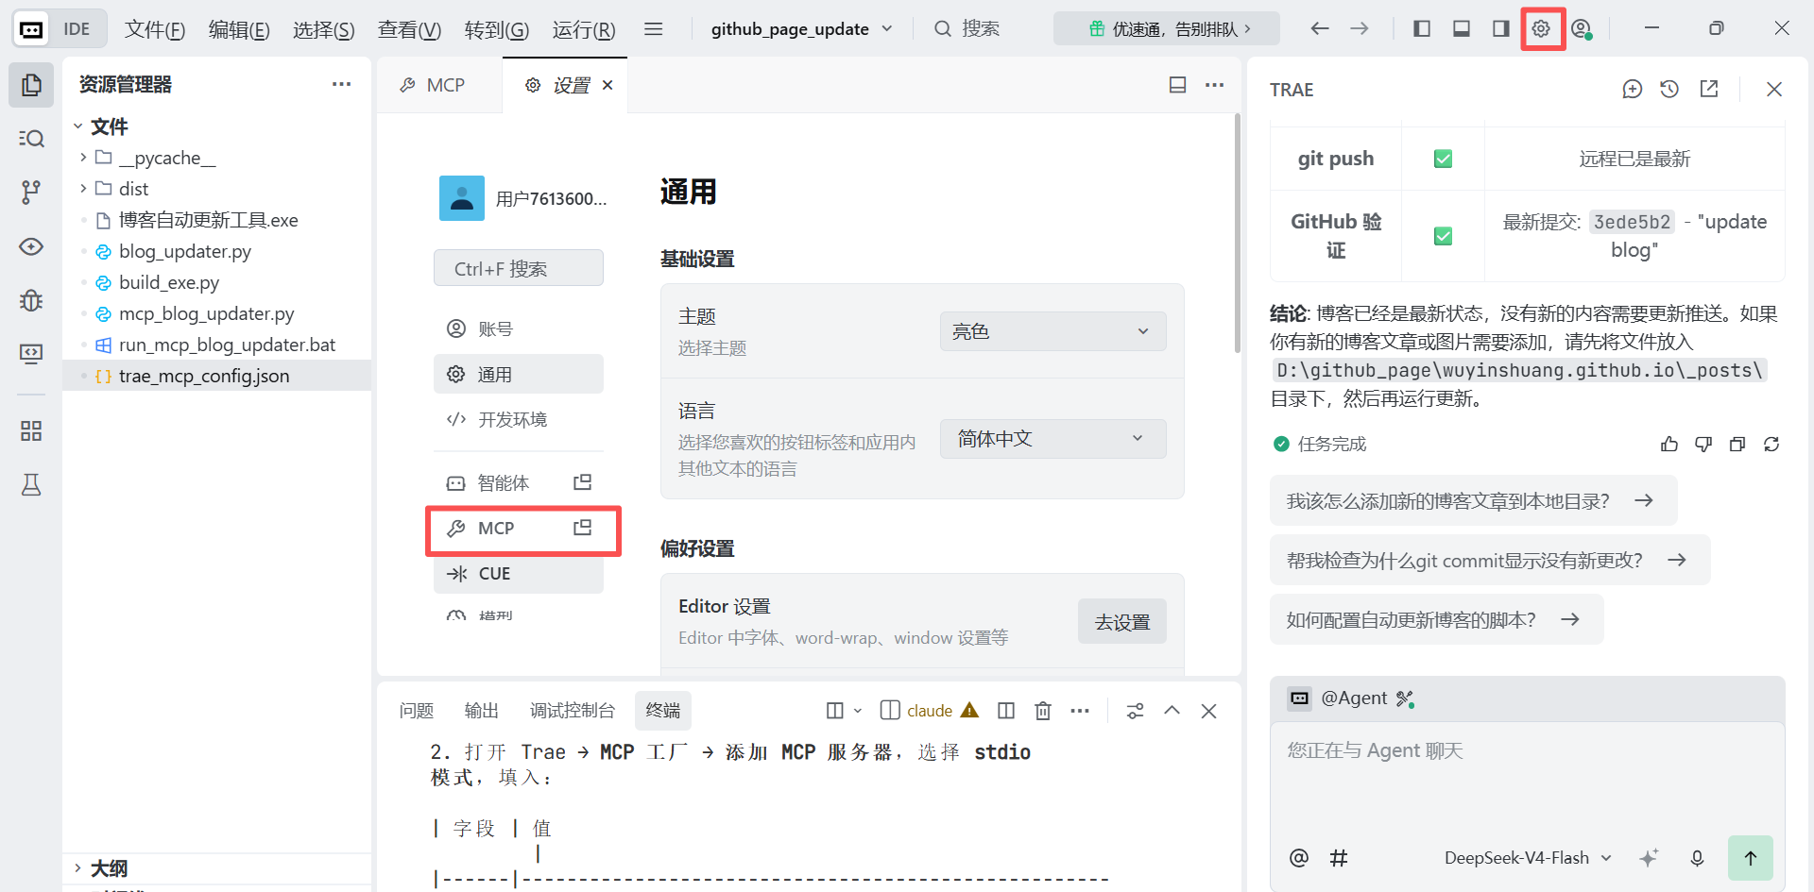Collapse the 文件 section in explorer
This screenshot has width=1814, height=892.
78,126
